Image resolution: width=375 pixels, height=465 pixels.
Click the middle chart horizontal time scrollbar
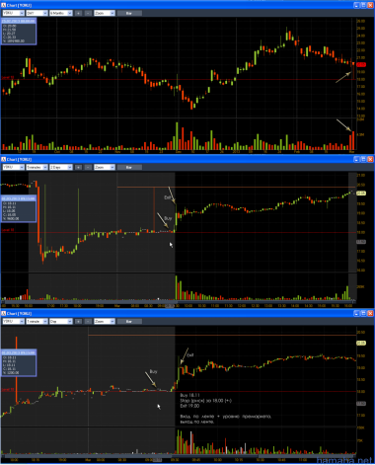click(x=179, y=302)
